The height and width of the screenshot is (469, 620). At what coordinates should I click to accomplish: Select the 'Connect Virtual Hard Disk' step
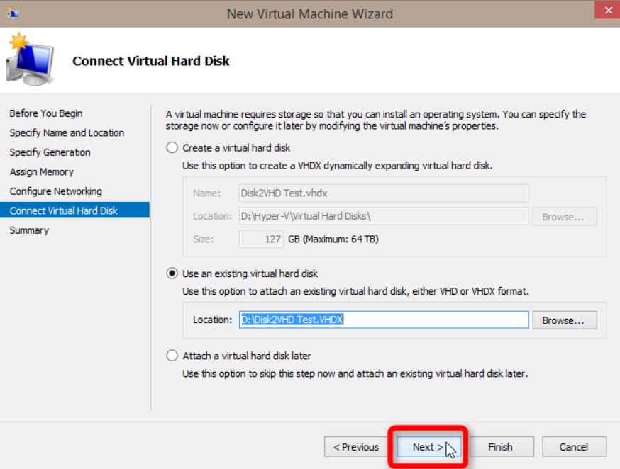click(74, 210)
